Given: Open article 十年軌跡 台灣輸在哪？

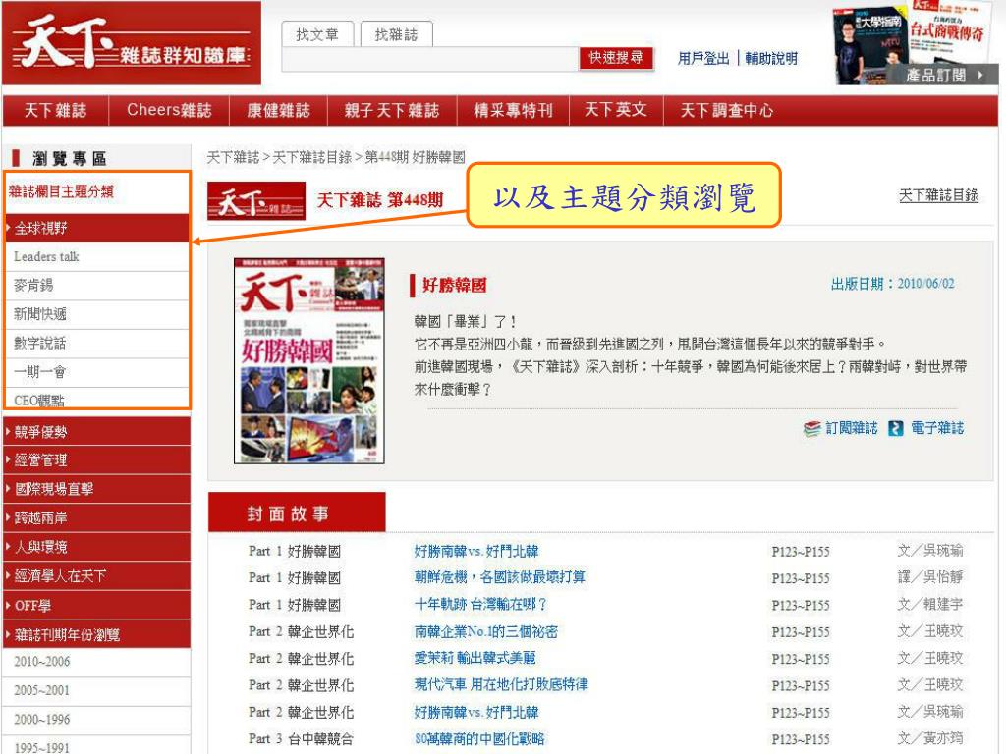Looking at the screenshot, I should click(480, 605).
